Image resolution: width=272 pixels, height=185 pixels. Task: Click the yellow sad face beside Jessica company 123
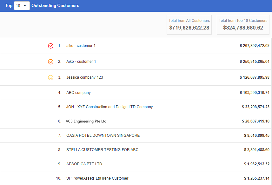[x=50, y=77]
